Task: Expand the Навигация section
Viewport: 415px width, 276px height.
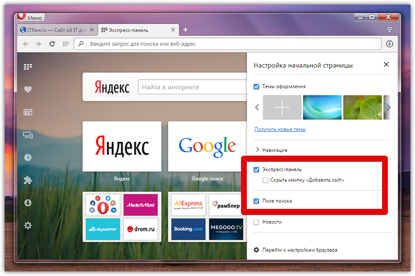Action: (272, 150)
